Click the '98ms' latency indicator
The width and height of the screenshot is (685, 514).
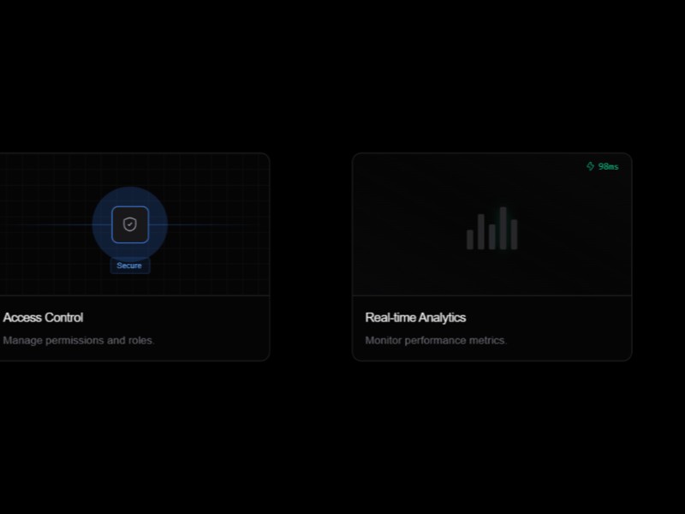(608, 166)
